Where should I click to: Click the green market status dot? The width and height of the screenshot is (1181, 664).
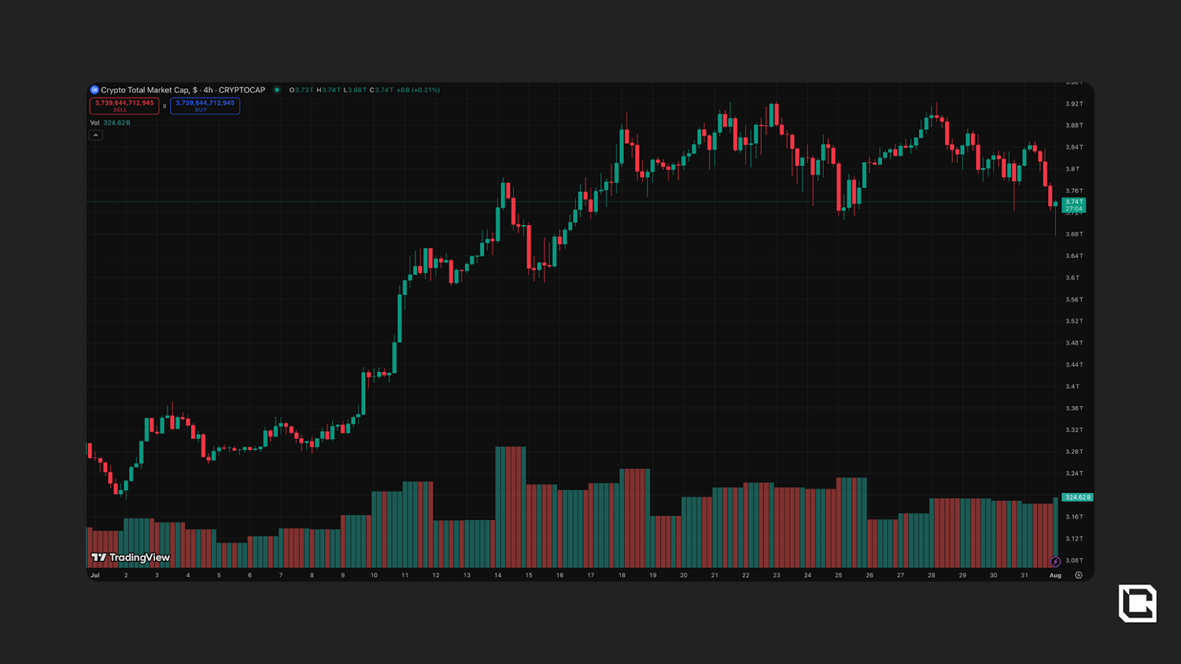277,90
